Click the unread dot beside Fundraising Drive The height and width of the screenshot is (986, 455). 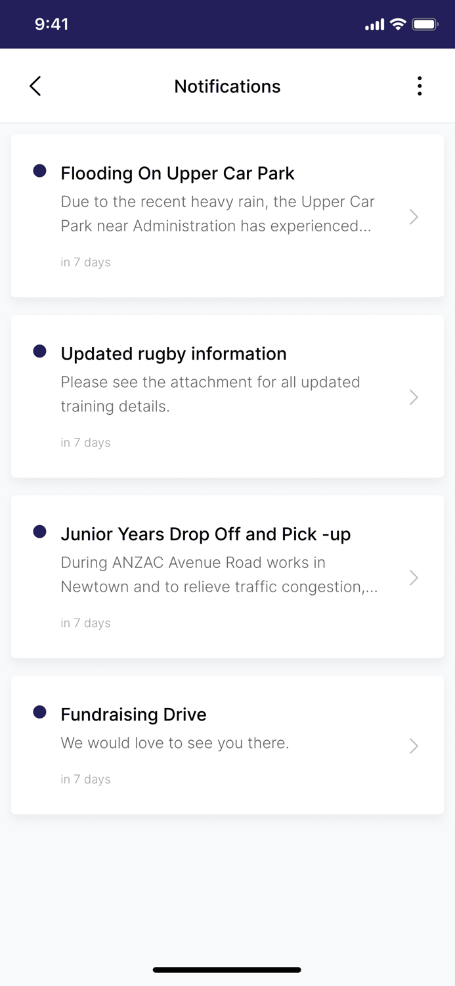tap(40, 712)
